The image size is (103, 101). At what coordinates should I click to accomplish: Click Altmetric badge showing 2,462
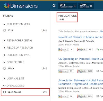point(85,71)
